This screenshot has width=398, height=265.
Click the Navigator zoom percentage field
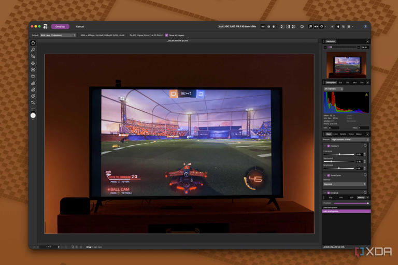365,48
